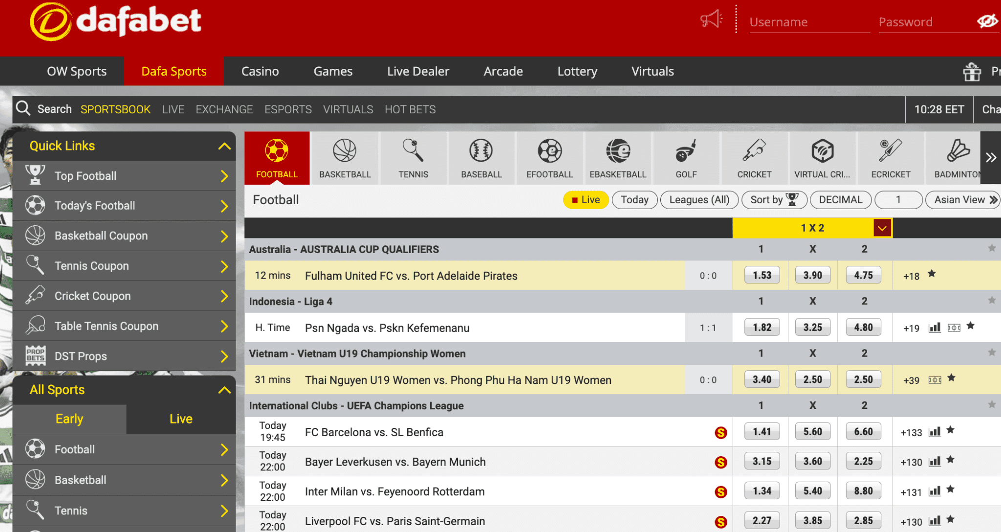Open the Table Tennis Coupon link
Viewport: 1001px width, 532px height.
[x=124, y=326]
